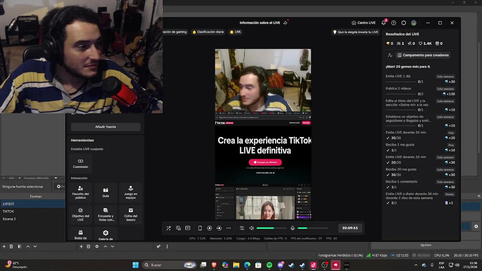This screenshot has height=271, width=482.
Task: Select the JUEGOS scene in OBS
Action: click(32, 204)
